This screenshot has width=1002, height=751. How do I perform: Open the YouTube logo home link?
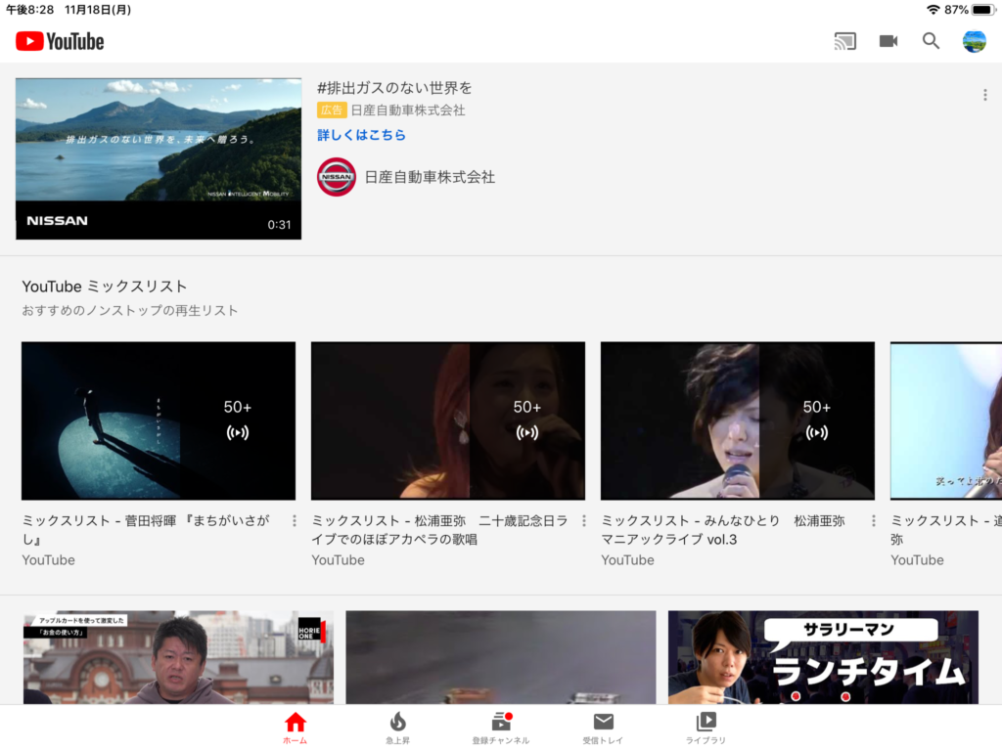60,41
